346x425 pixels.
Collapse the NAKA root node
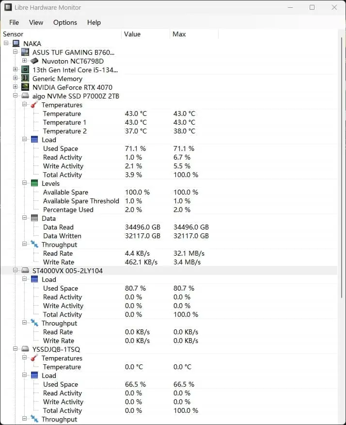(x=6, y=43)
